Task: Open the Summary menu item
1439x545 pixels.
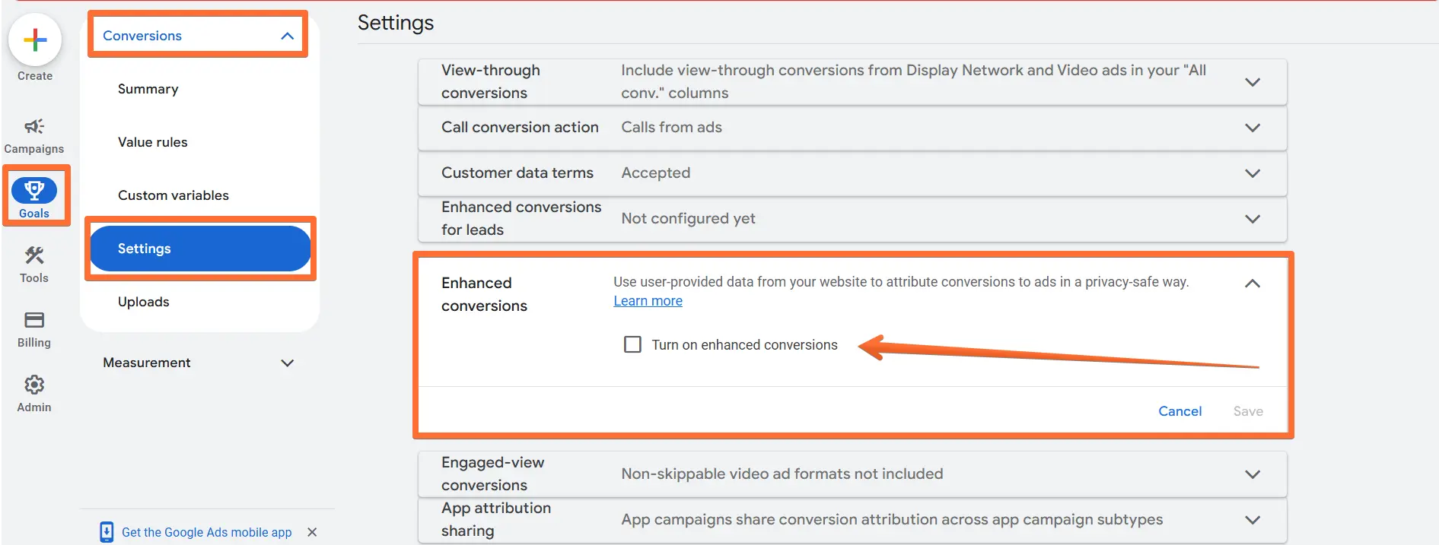Action: 148,89
